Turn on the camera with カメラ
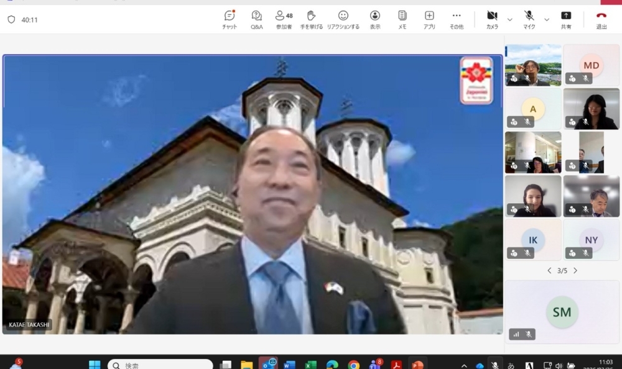Image resolution: width=622 pixels, height=369 pixels. click(492, 19)
